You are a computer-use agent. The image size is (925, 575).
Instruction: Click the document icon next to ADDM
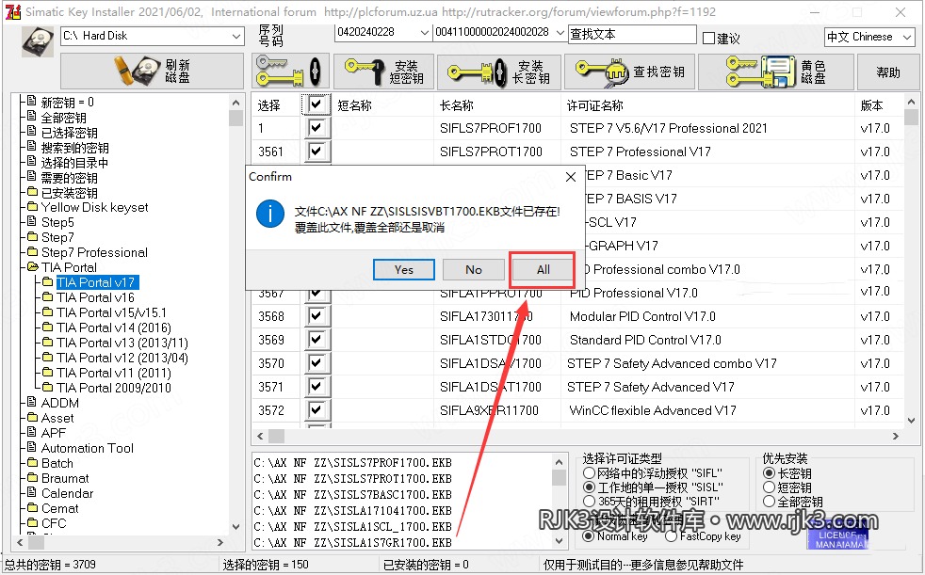pyautogui.click(x=32, y=402)
